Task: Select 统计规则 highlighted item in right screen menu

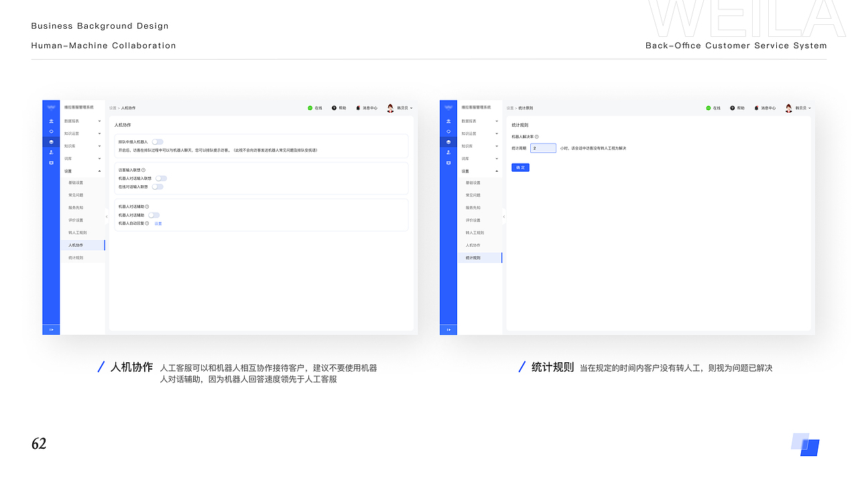Action: (480, 258)
